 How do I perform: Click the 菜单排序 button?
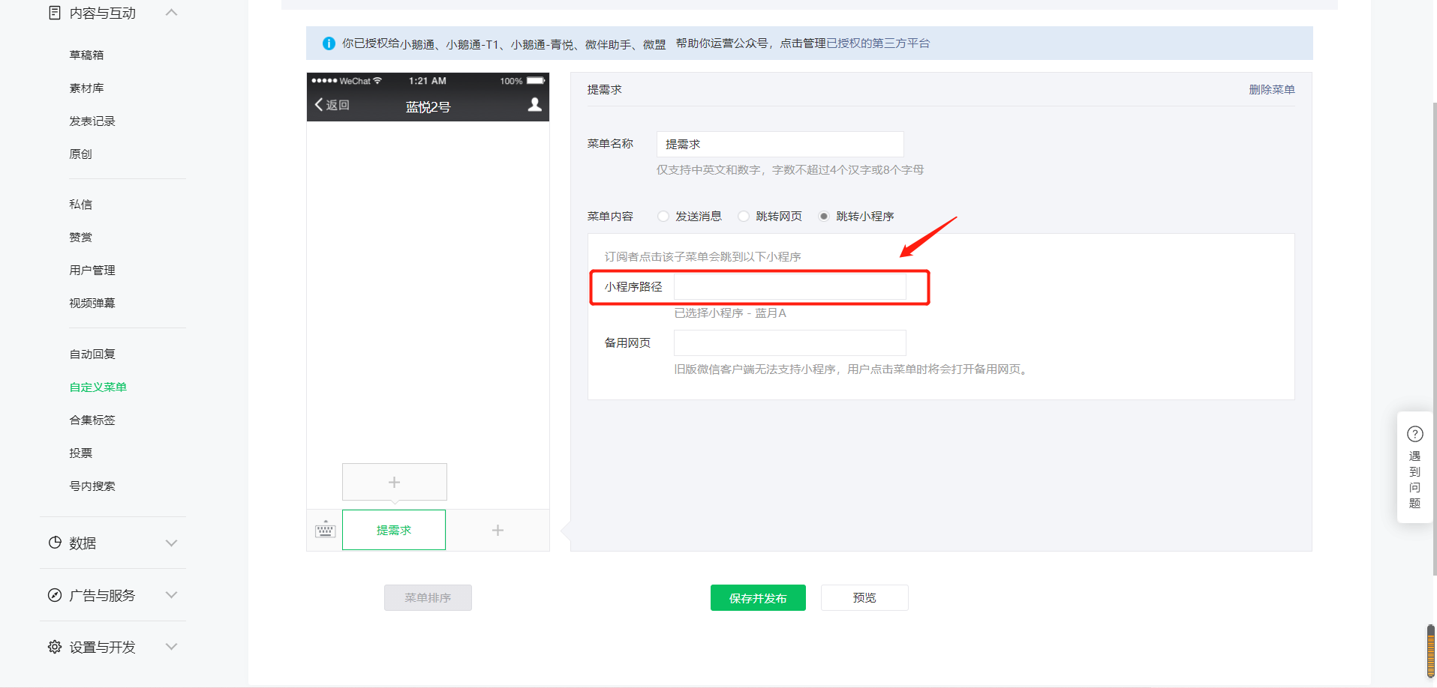coord(428,597)
